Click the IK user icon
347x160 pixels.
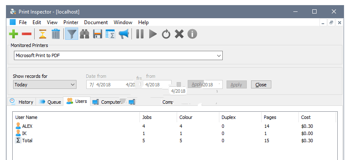pos(18,133)
